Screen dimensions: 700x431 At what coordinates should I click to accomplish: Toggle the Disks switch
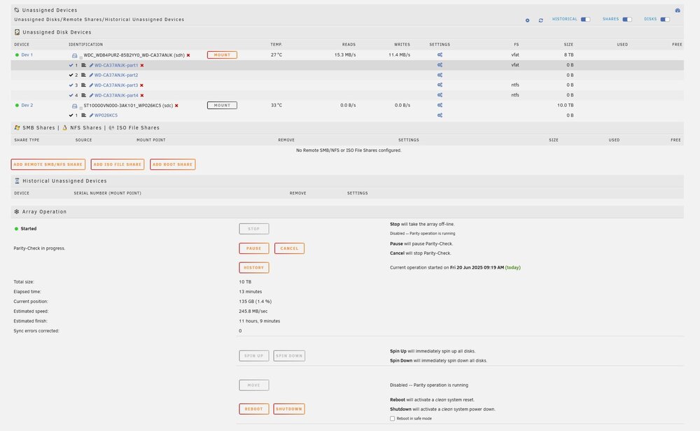(665, 19)
